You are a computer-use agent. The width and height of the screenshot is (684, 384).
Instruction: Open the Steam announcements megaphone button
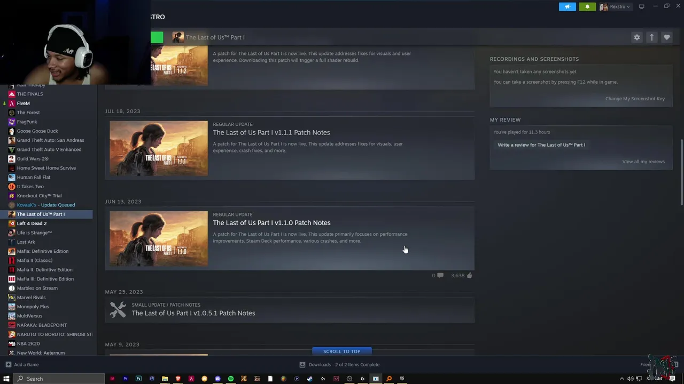(x=568, y=6)
